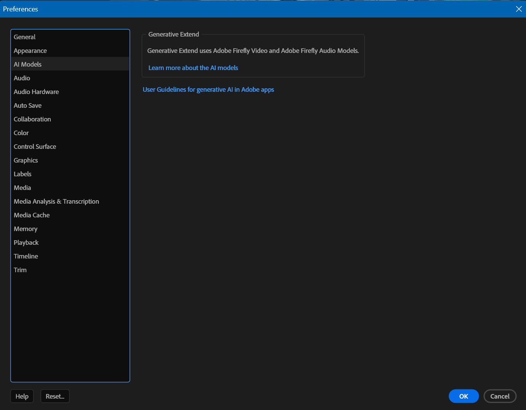Select the Timeline preferences

point(26,256)
